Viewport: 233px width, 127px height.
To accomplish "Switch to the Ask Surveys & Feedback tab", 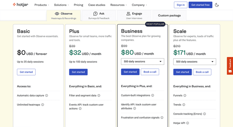I will click(x=99, y=15).
